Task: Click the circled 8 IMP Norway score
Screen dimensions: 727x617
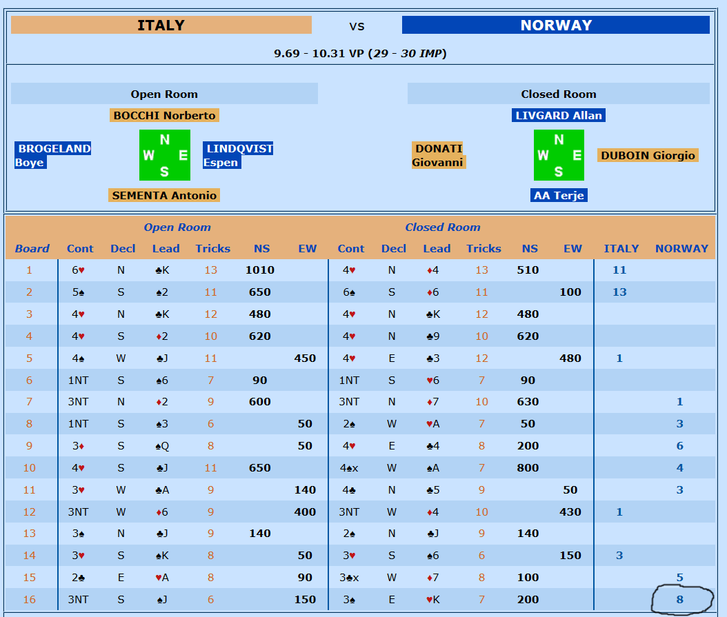Action: 679,600
